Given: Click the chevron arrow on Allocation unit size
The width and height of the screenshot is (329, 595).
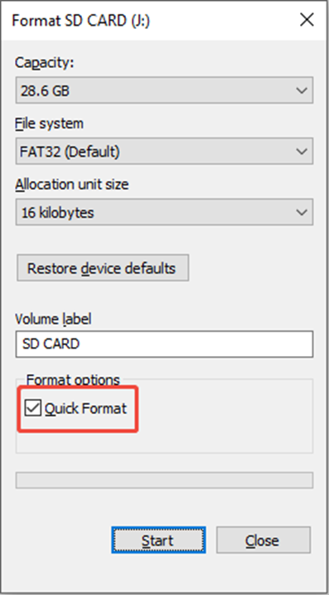Looking at the screenshot, I should coord(302,212).
